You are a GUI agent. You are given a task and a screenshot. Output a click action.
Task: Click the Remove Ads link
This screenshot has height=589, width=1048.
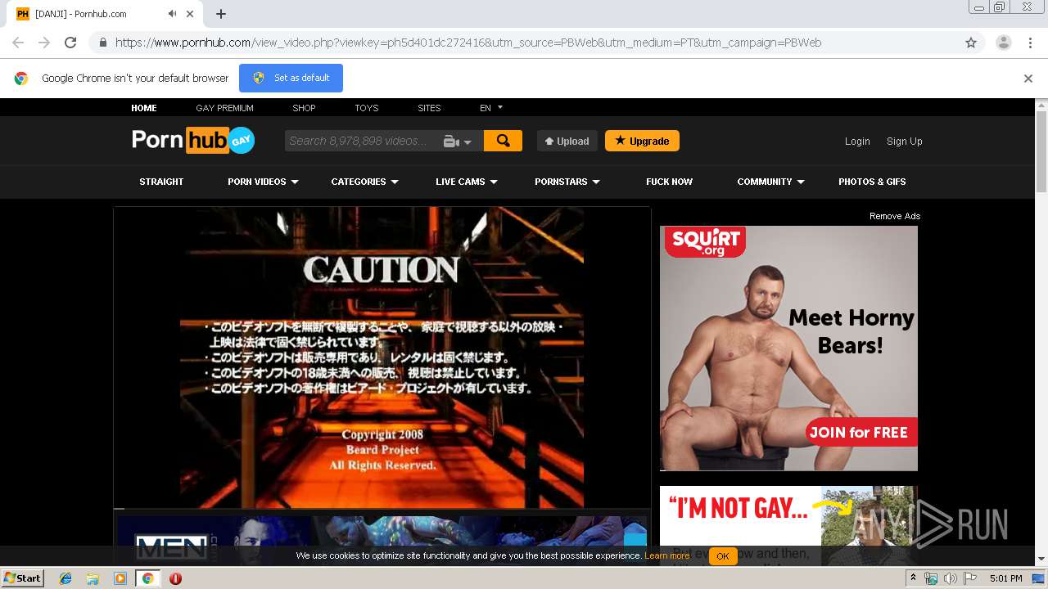point(895,216)
